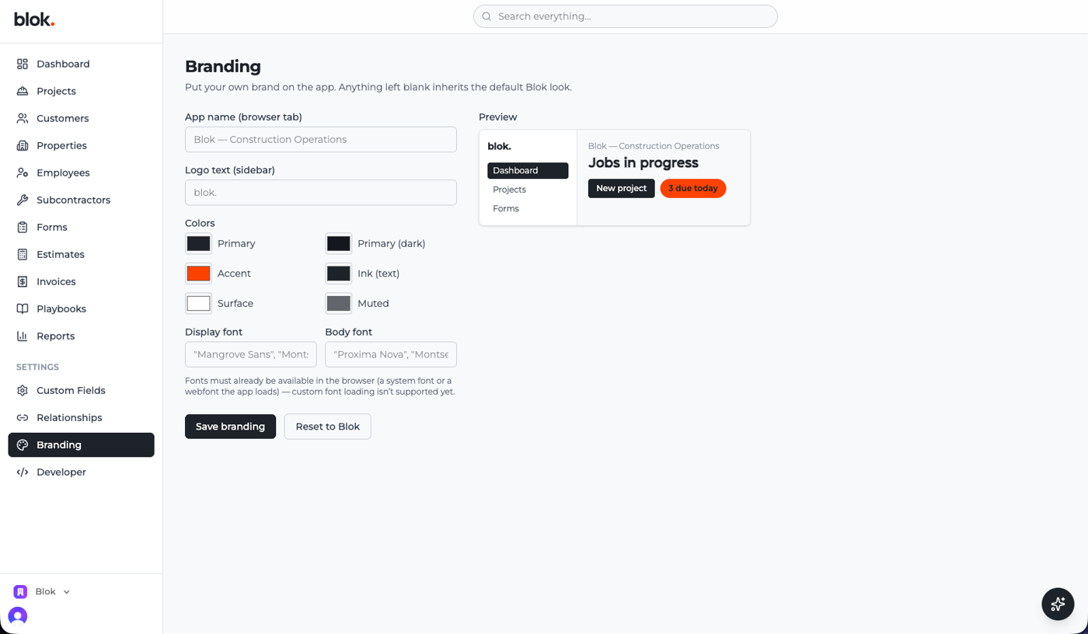The height and width of the screenshot is (634, 1088).
Task: Click the purple Blok workspace icon
Action: click(x=20, y=592)
